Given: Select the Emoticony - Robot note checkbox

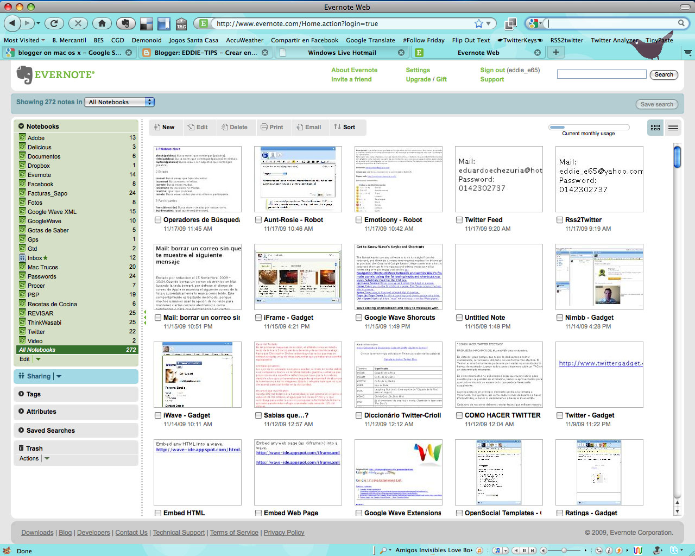Looking at the screenshot, I should [x=359, y=220].
